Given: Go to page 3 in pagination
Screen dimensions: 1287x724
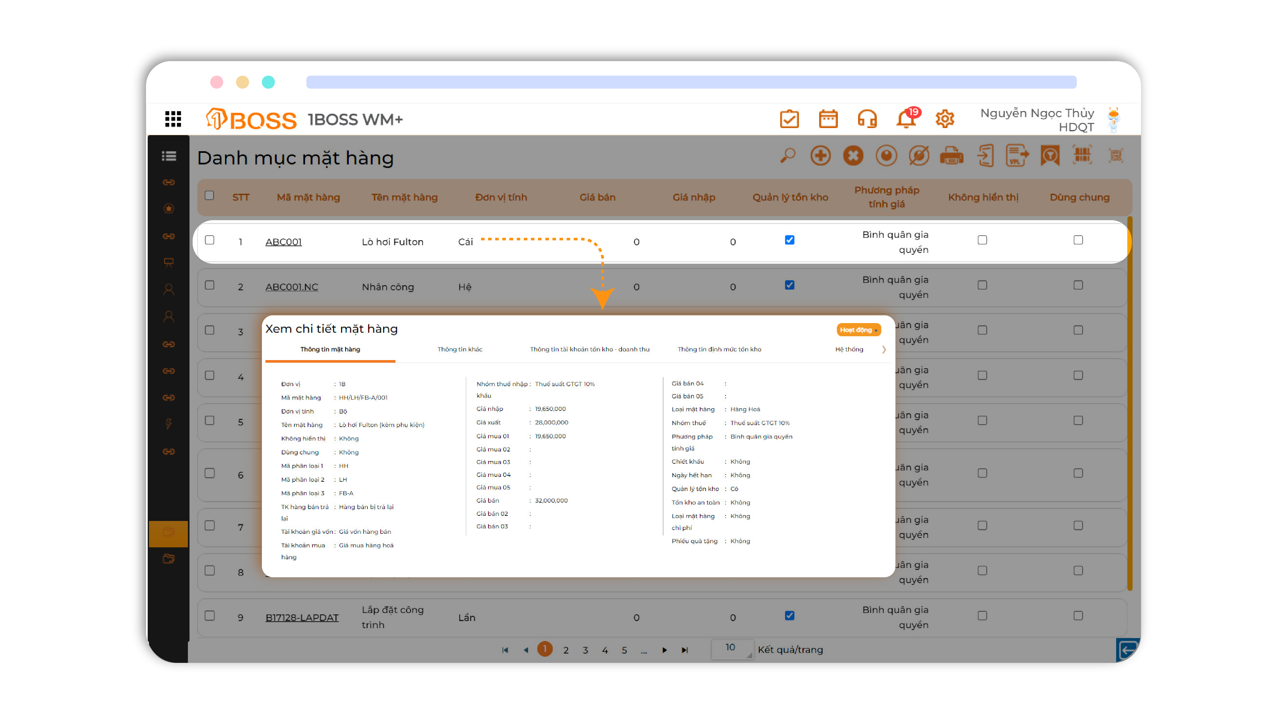Looking at the screenshot, I should 585,650.
